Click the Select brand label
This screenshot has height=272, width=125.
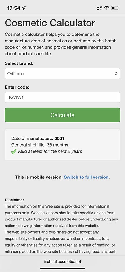pos(19,63)
